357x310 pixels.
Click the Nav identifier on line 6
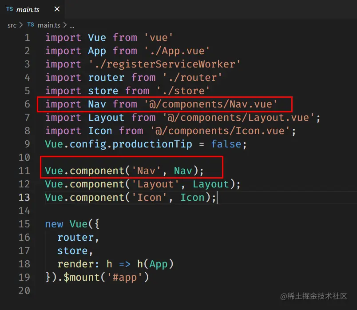pos(97,104)
